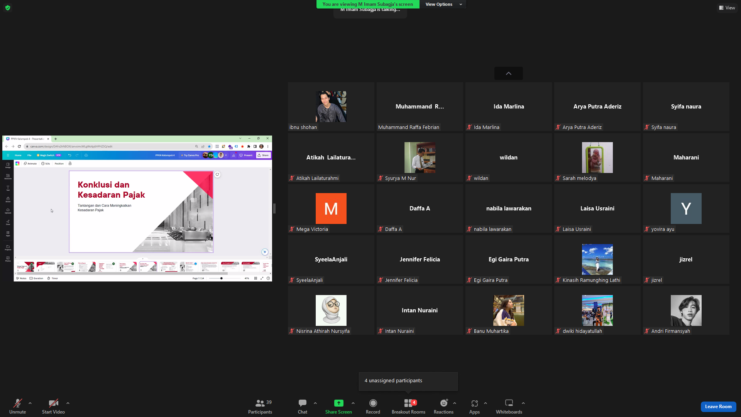
Task: Open Canva background color swatch
Action: [x=17, y=163]
